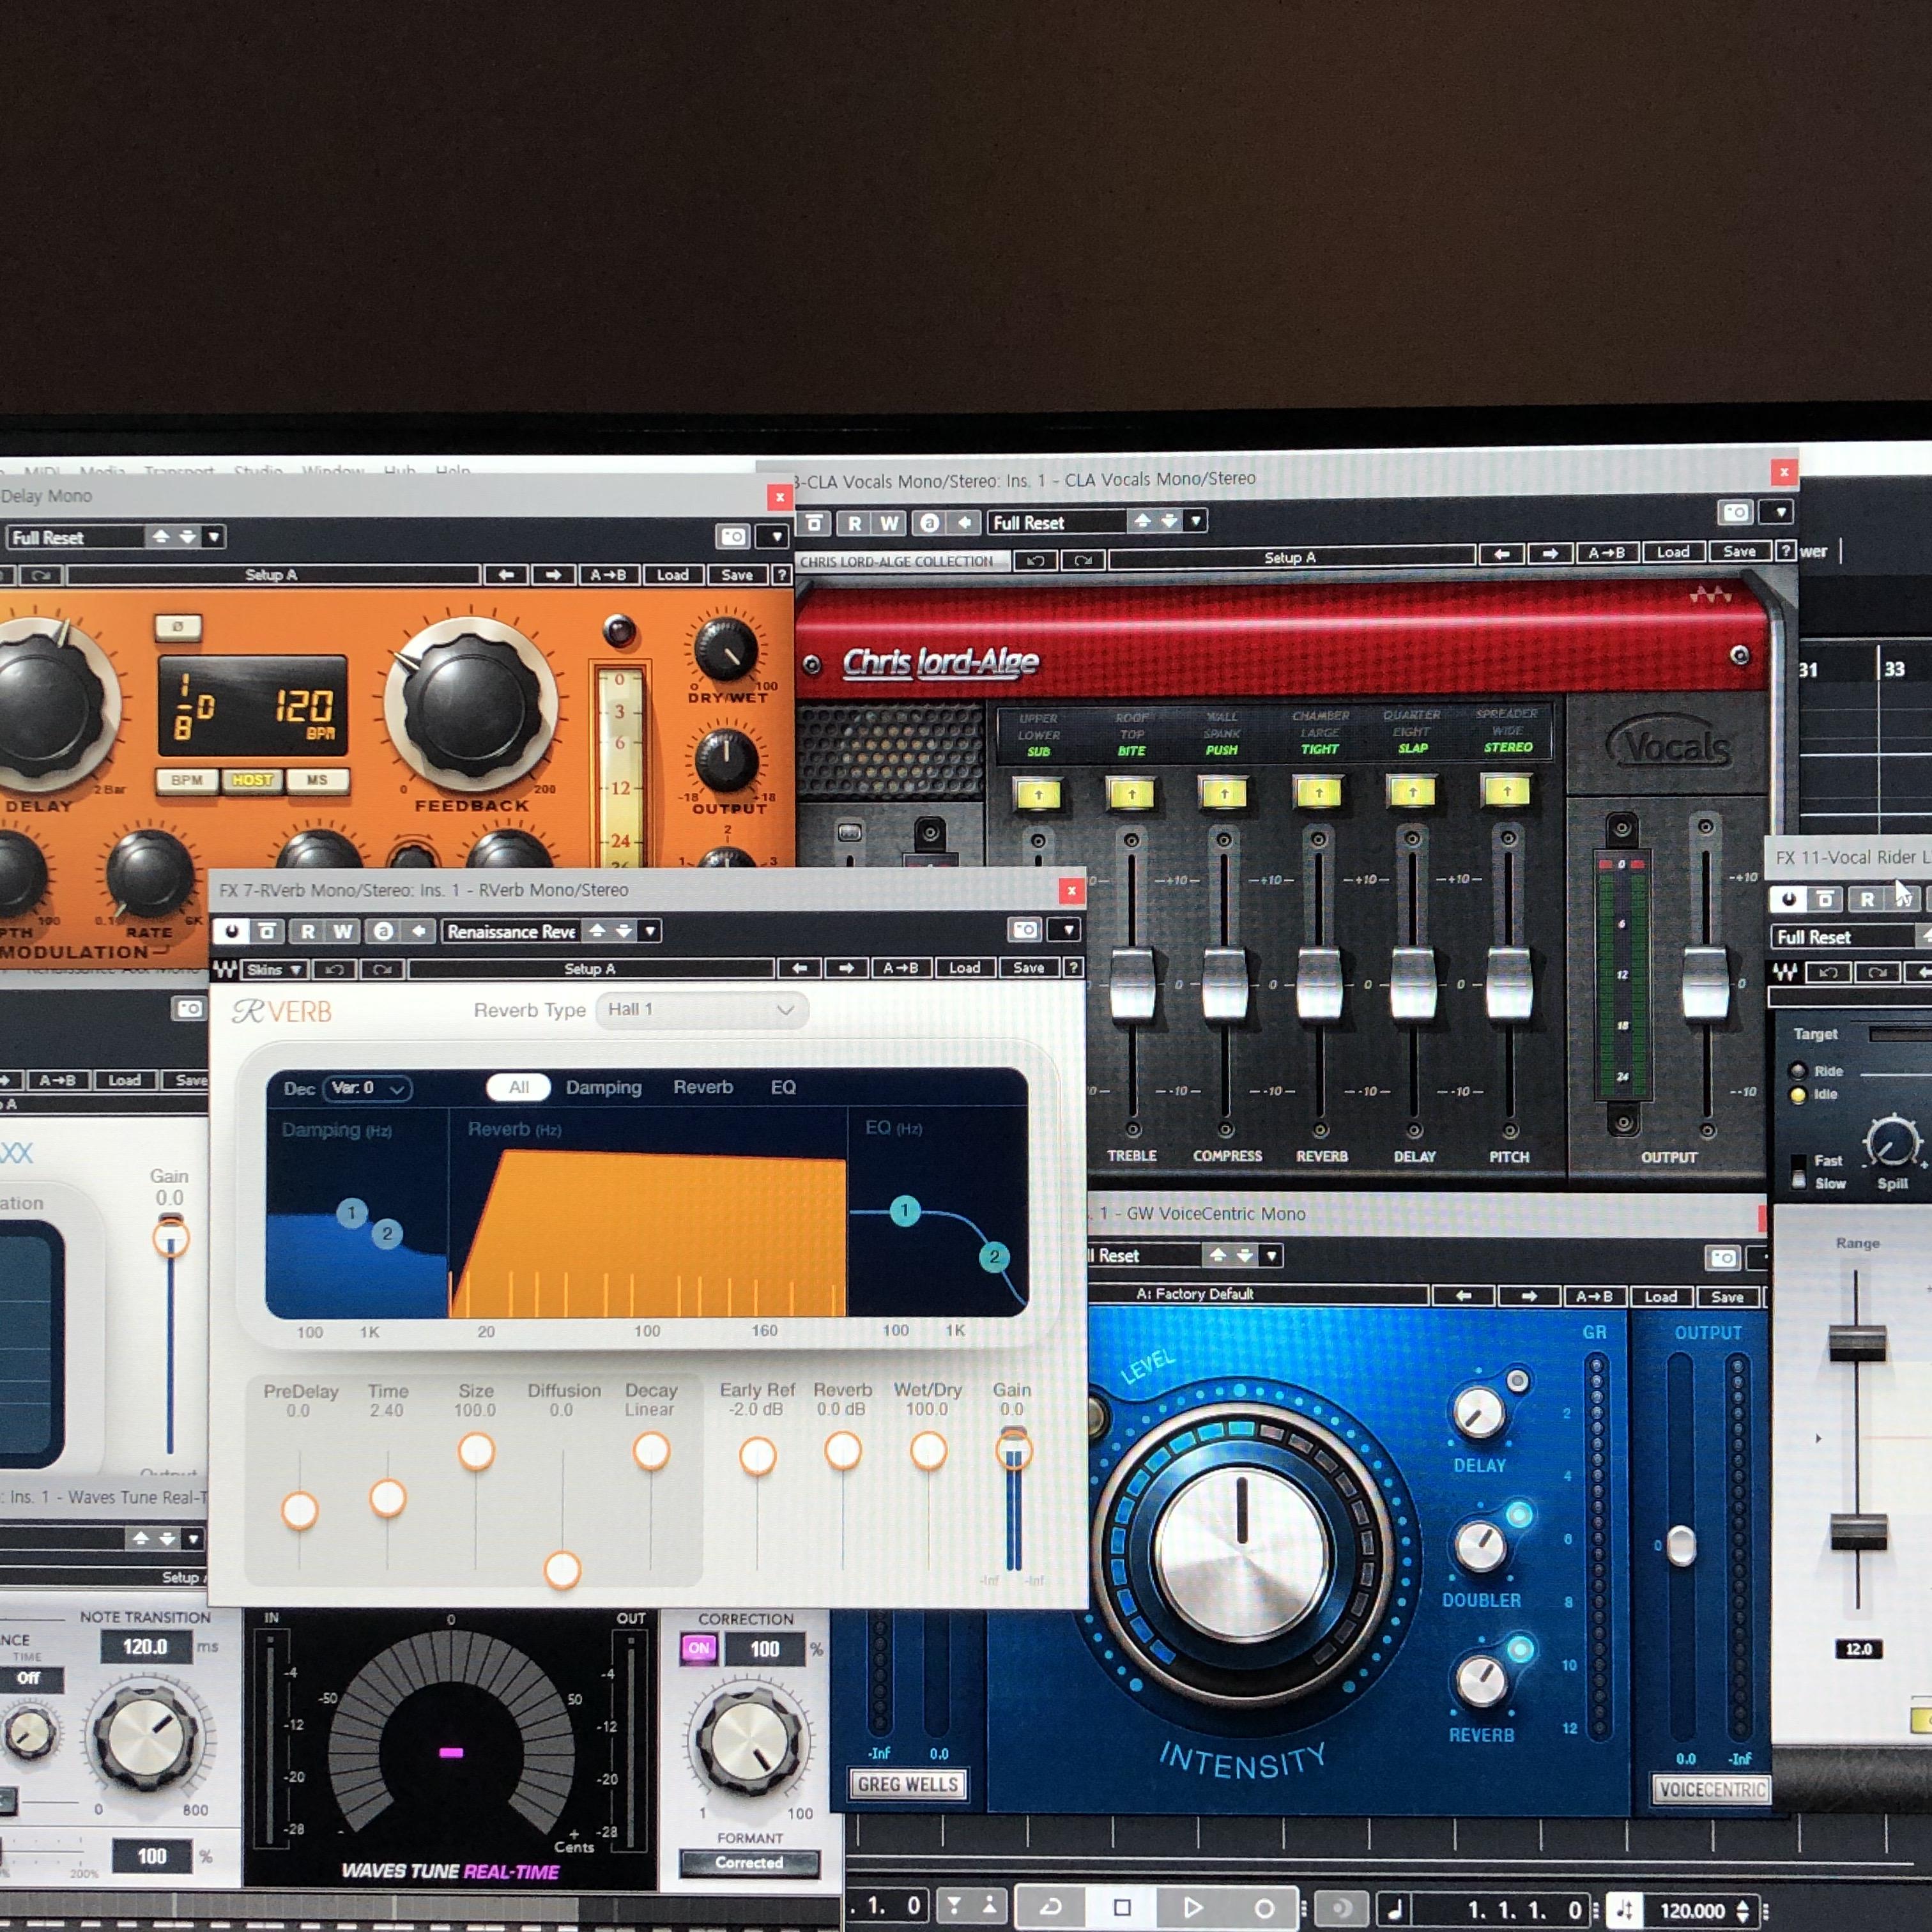The height and width of the screenshot is (1932, 1932).
Task: Select the All tab in RVerb display
Action: [518, 1087]
